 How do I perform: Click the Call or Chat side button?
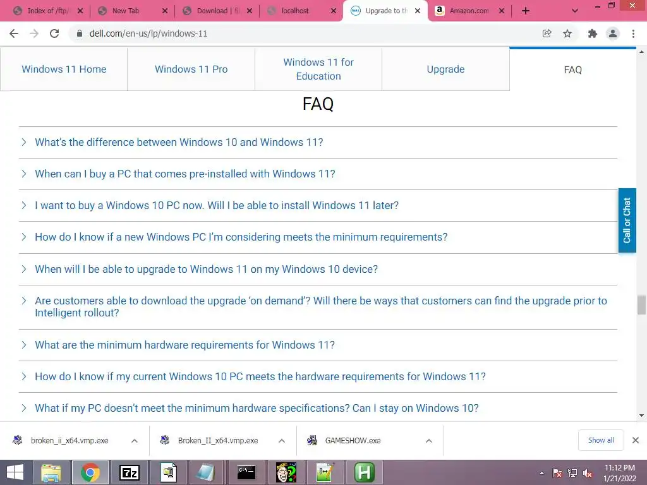click(x=627, y=220)
